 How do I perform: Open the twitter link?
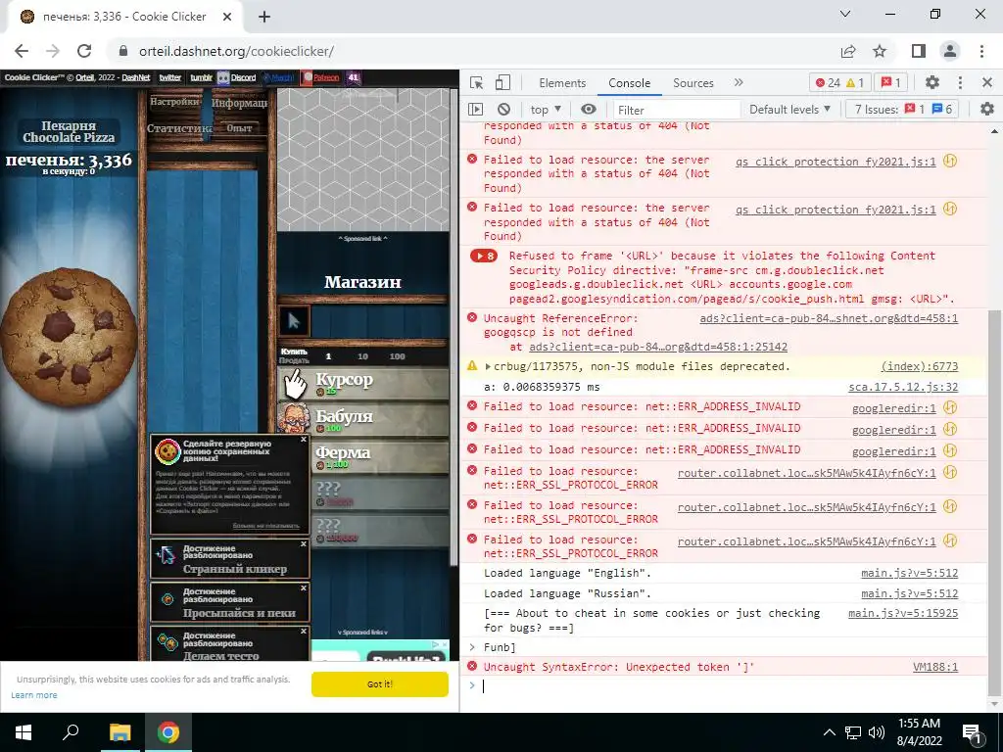tap(170, 78)
